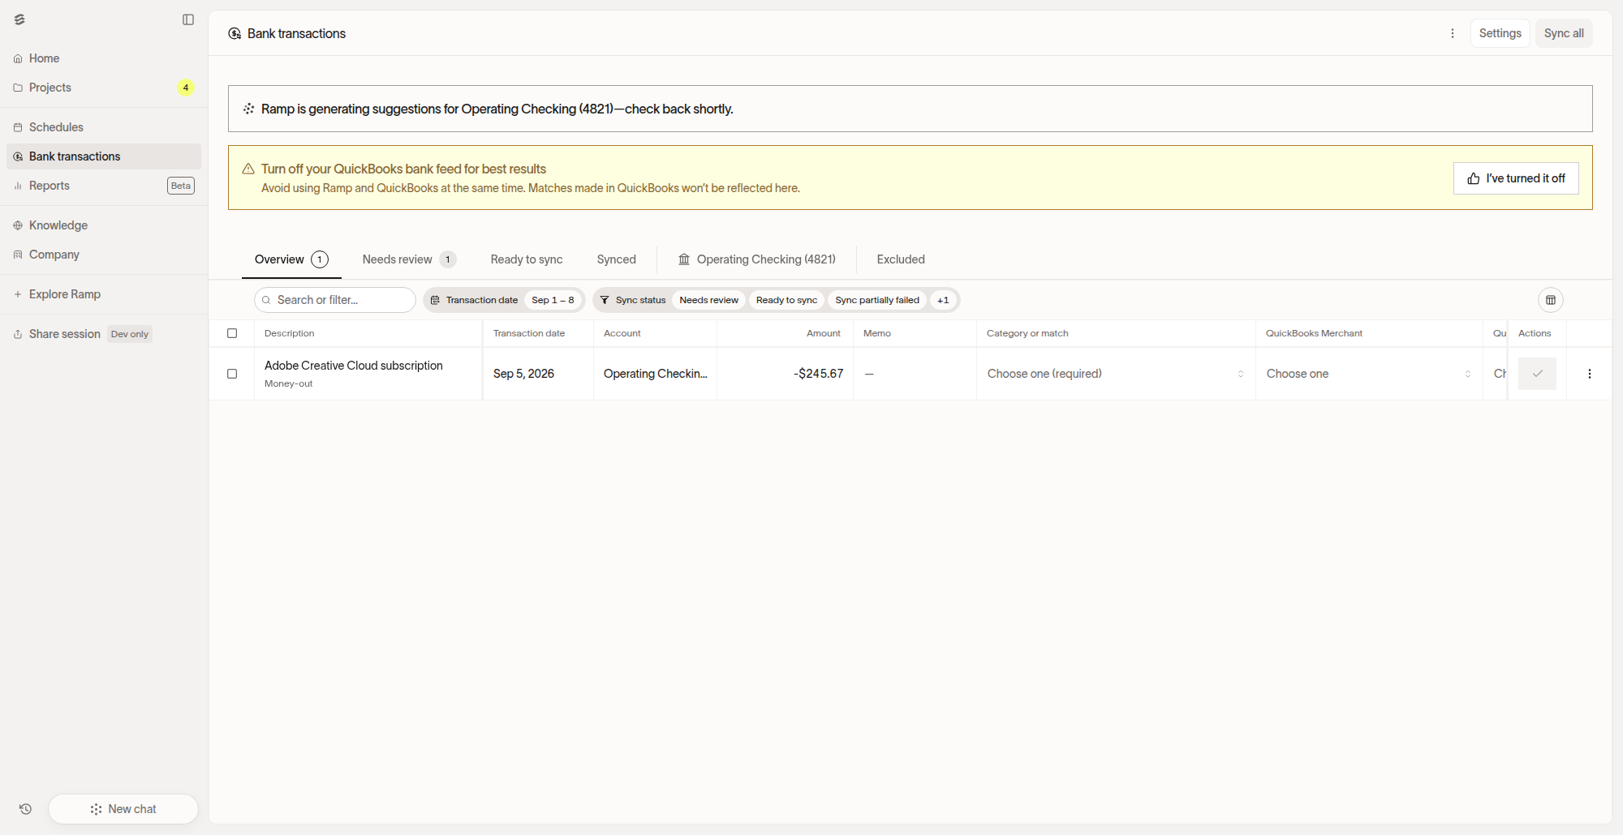Click the Ready to sync filter chip
The image size is (1623, 835).
(786, 300)
